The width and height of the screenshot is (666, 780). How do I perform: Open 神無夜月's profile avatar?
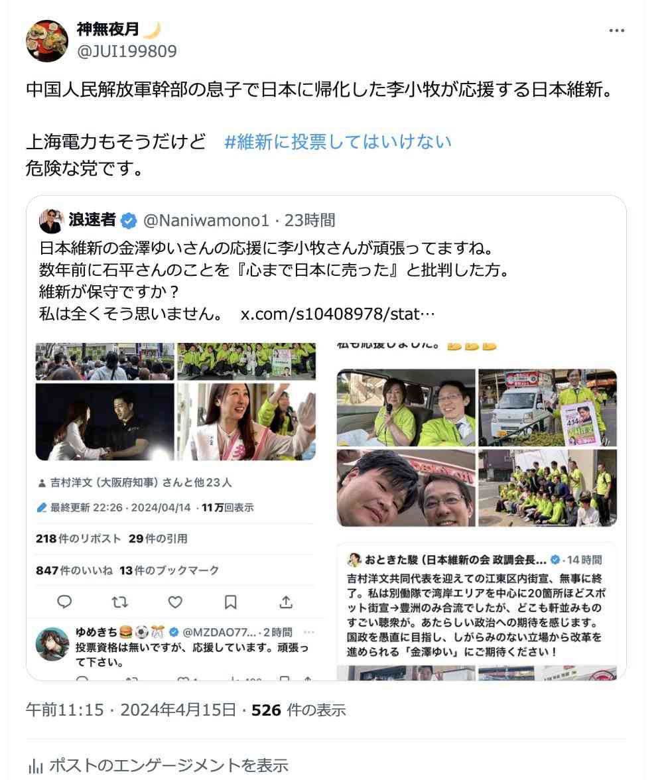[46, 41]
